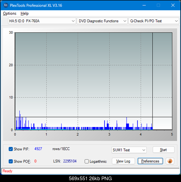The width and height of the screenshot is (181, 182).
Task: Open the Q-Check PI/PO Test dropdown
Action: [x=154, y=21]
